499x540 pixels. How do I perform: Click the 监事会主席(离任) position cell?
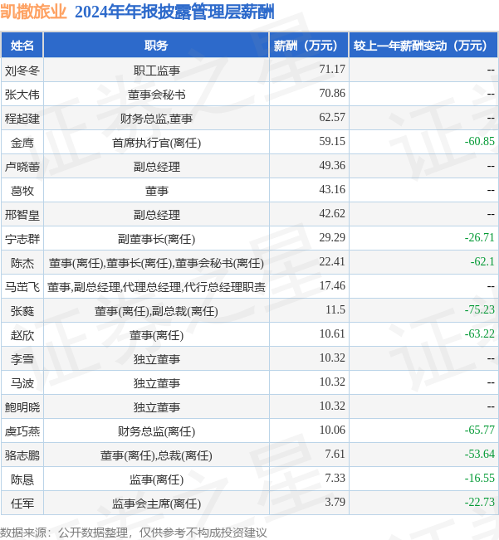click(156, 504)
